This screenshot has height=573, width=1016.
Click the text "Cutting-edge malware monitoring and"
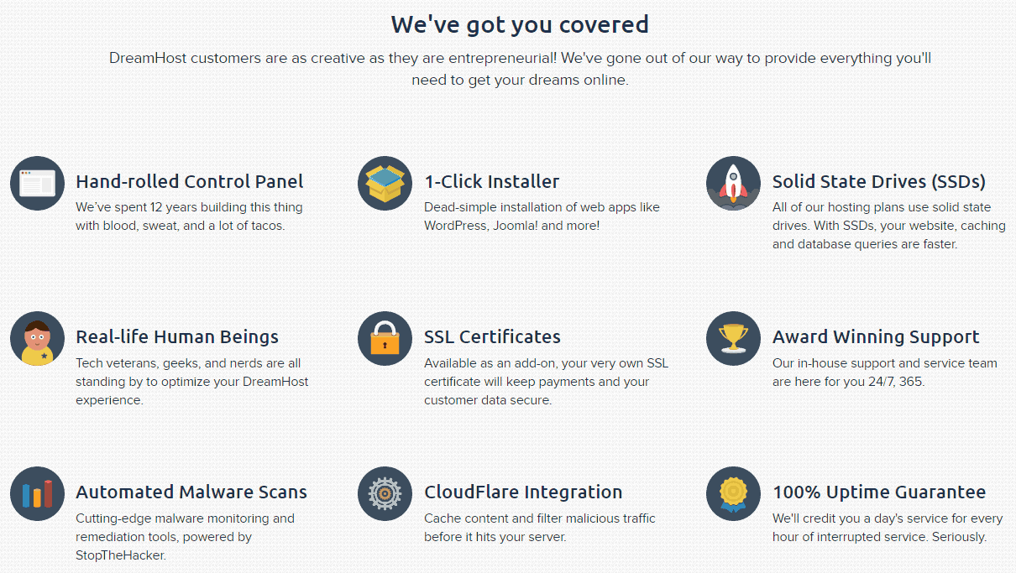[x=185, y=518]
